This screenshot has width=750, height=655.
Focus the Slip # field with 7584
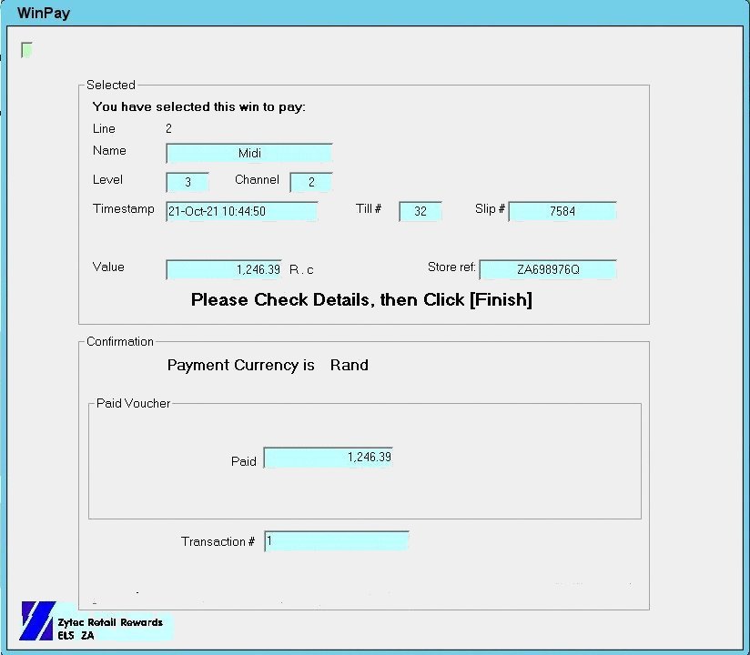(562, 211)
